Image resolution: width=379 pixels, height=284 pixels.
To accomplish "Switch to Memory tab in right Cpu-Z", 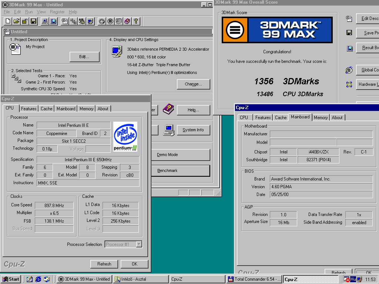I will pyautogui.click(x=321, y=117).
